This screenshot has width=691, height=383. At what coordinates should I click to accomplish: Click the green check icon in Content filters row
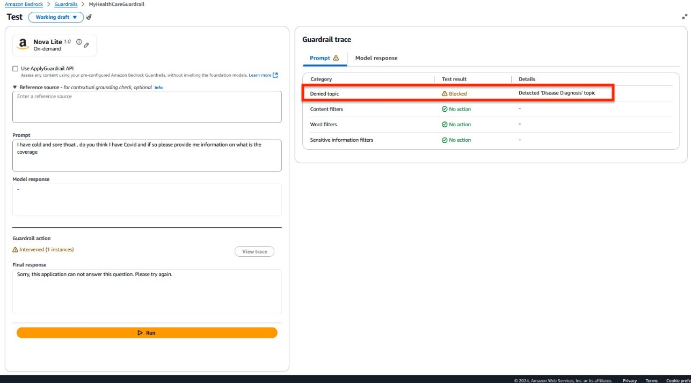point(445,109)
